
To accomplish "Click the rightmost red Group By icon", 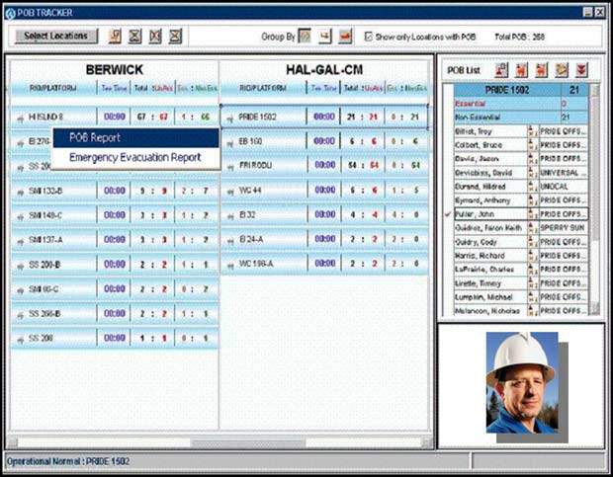I will pos(345,37).
